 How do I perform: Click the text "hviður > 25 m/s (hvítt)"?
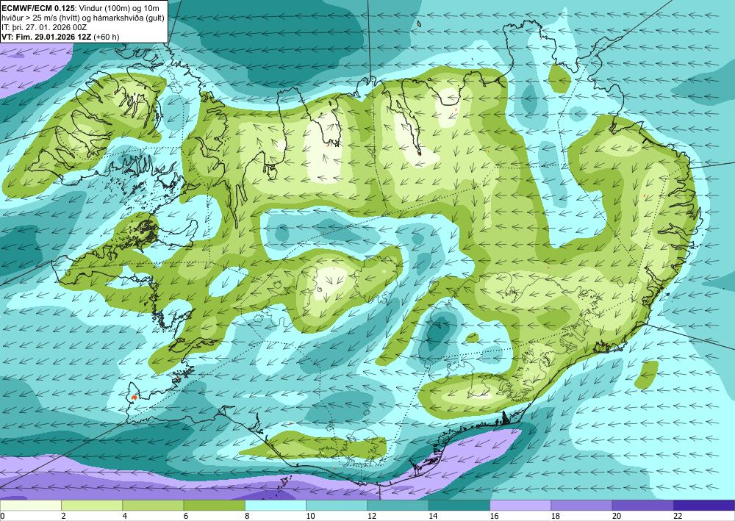point(39,18)
